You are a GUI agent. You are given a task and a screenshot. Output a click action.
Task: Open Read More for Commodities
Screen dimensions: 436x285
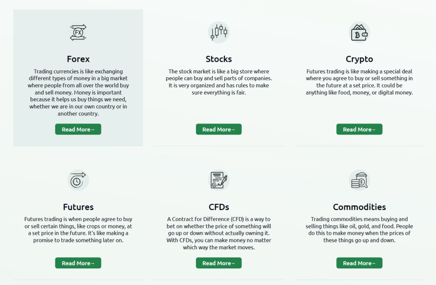pos(359,263)
